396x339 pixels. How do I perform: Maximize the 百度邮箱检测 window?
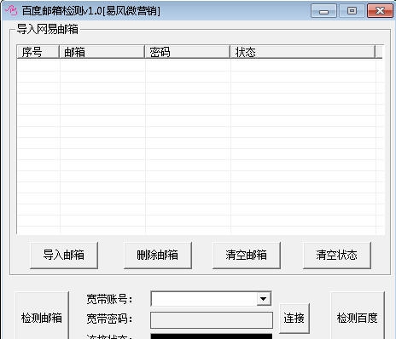pyautogui.click(x=352, y=11)
